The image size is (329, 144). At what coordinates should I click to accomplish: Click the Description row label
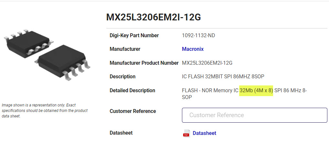[x=122, y=77]
